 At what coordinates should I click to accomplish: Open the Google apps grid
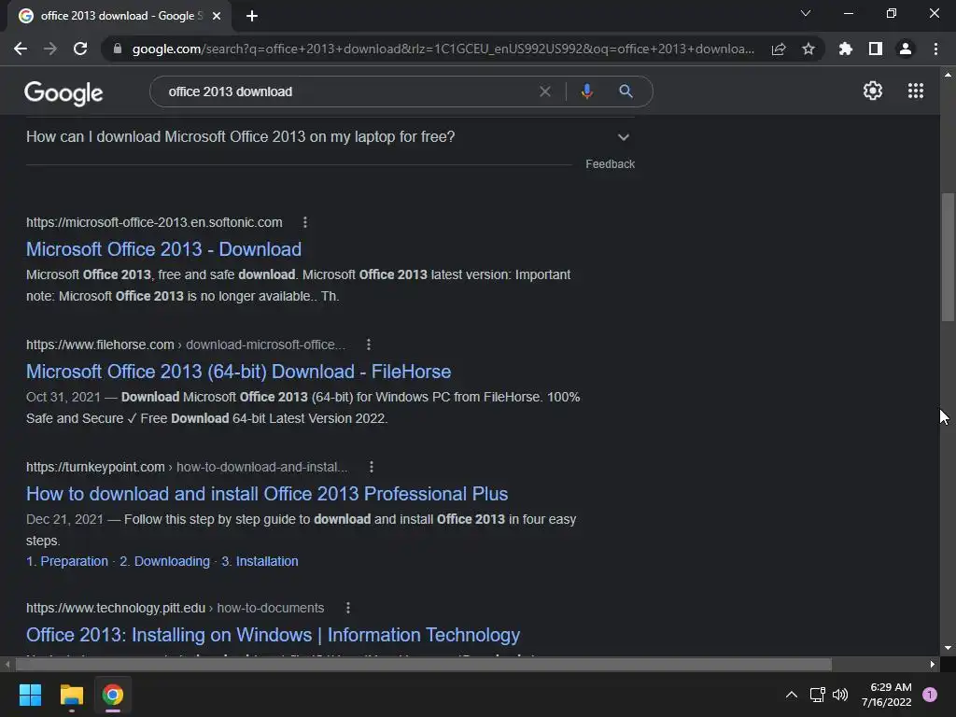coord(916,91)
